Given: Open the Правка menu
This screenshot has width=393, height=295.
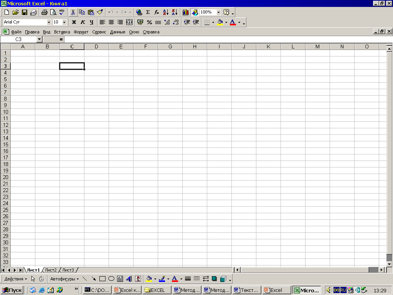Looking at the screenshot, I should point(32,32).
